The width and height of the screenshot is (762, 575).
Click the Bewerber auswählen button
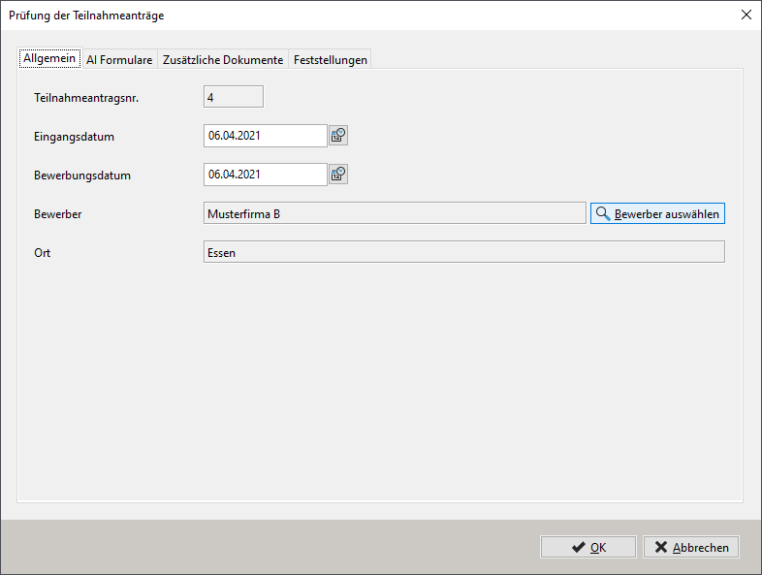point(657,213)
